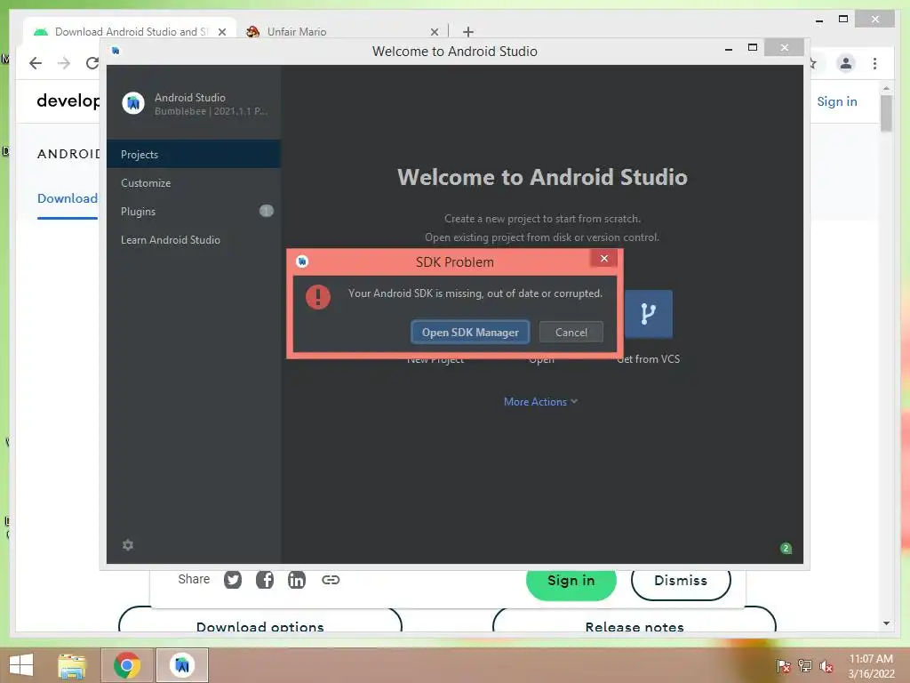The height and width of the screenshot is (683, 910).
Task: Click Chrome icon on taskbar
Action: (127, 665)
